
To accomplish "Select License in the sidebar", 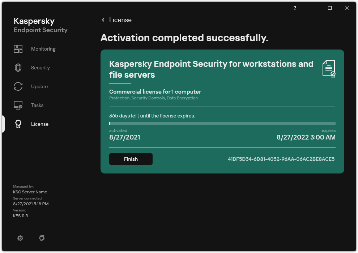I will 40,124.
